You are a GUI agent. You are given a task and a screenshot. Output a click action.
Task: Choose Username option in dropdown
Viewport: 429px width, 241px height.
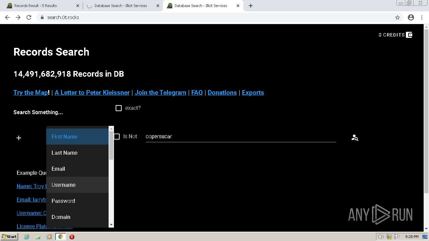(x=77, y=185)
